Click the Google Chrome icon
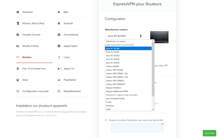218x138 pixels. click(18, 35)
